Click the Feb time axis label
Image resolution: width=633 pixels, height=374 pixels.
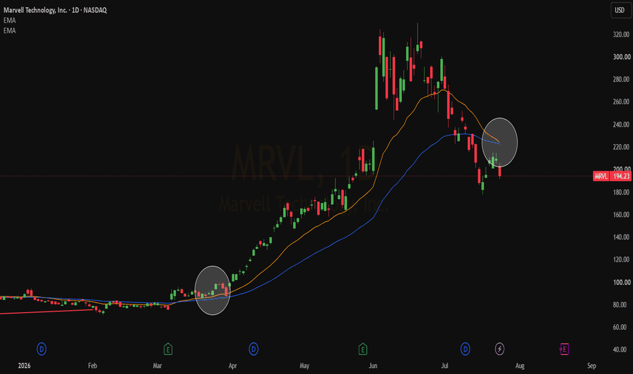pos(92,366)
